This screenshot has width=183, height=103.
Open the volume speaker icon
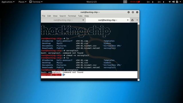[174, 2]
